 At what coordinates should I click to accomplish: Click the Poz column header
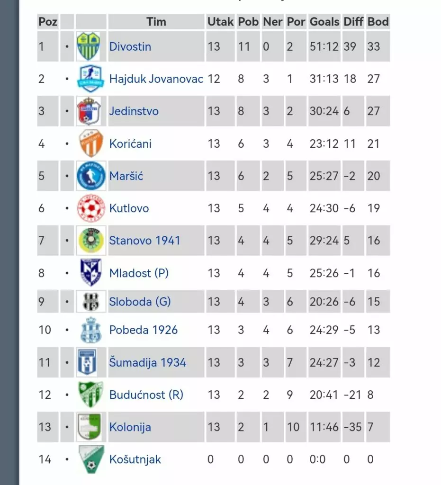pyautogui.click(x=48, y=21)
